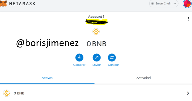Expand the network selector chevron arrow
Image resolution: width=192 pixels, height=101 pixels.
(175, 4)
